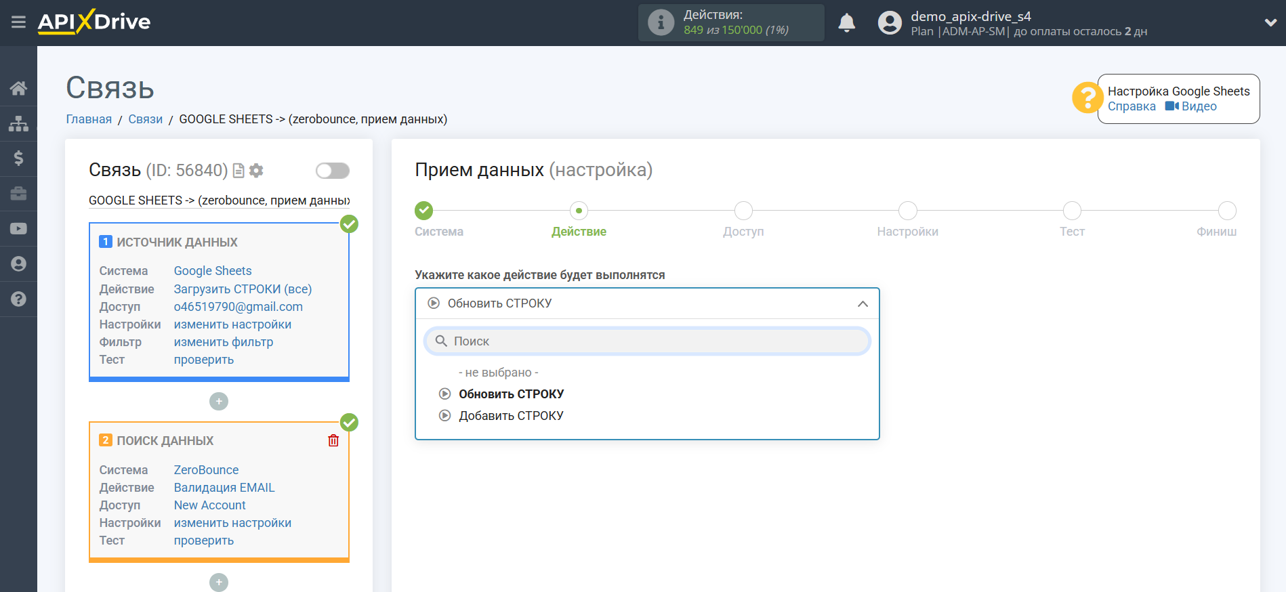This screenshot has width=1286, height=592.
Task: Click the YouTube video icon in the sidebar
Action: 18,229
